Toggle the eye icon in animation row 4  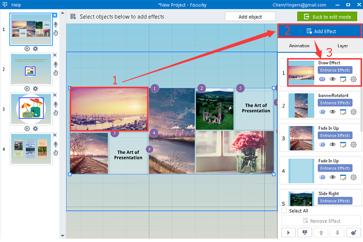332,177
